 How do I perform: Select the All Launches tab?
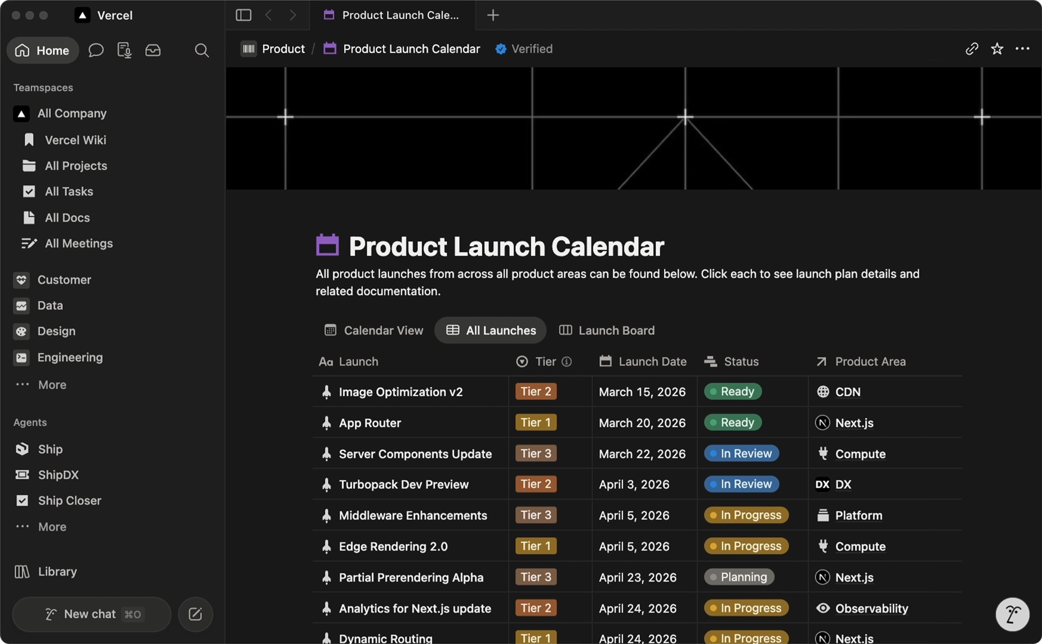[490, 330]
